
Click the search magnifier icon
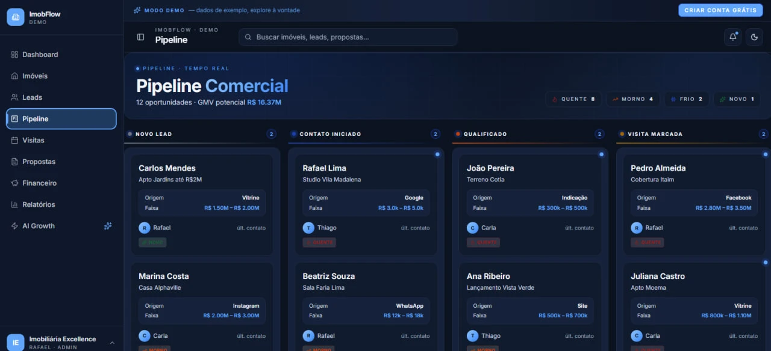click(x=248, y=37)
